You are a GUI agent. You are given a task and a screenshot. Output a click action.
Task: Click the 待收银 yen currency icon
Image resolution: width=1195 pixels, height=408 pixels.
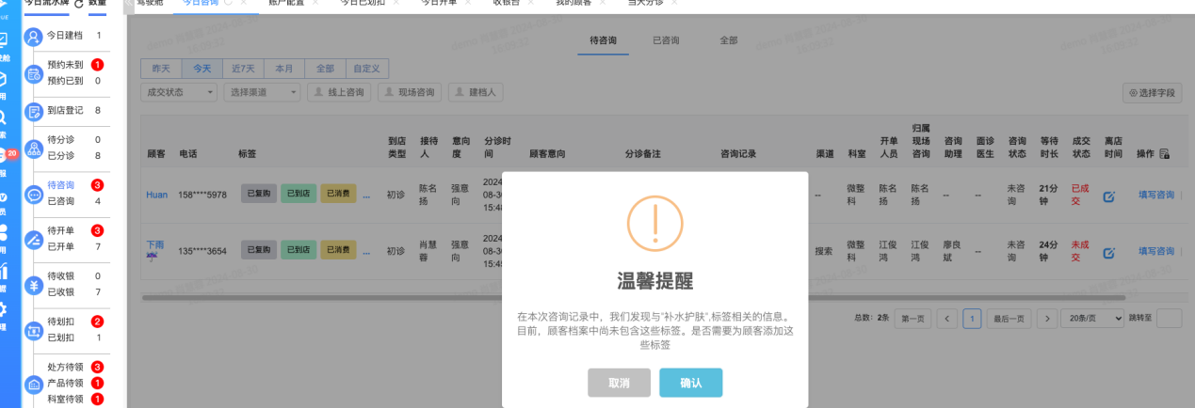pyautogui.click(x=34, y=285)
